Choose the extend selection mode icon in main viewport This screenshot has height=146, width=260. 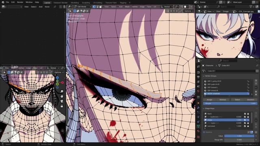[78, 11]
